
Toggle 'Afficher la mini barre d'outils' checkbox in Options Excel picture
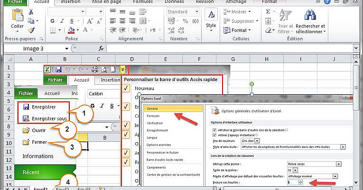click(214, 130)
